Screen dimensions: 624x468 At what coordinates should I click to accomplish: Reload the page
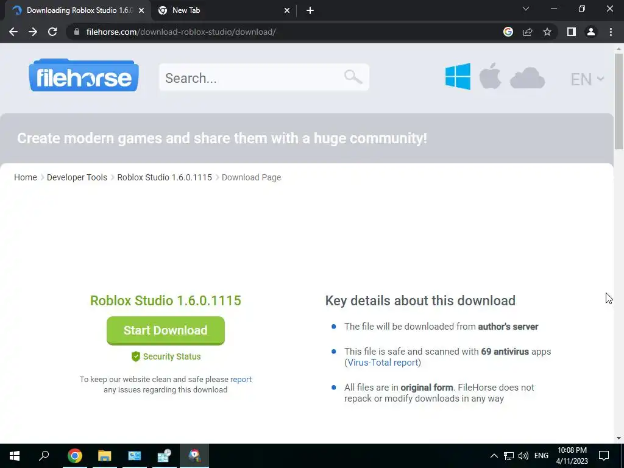pyautogui.click(x=52, y=32)
